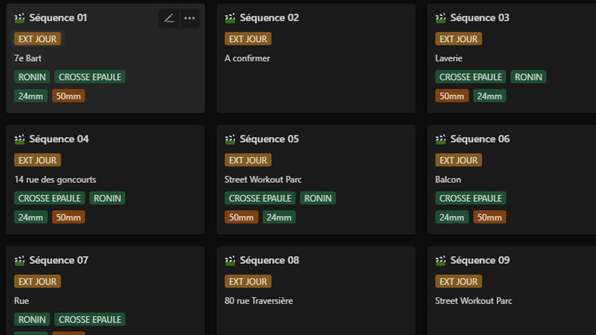Click the CROSSE EPAULE tag in Séquence 06

470,198
